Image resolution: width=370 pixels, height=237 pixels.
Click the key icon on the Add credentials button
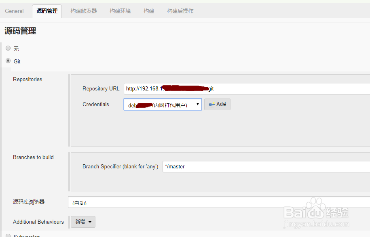point(212,104)
